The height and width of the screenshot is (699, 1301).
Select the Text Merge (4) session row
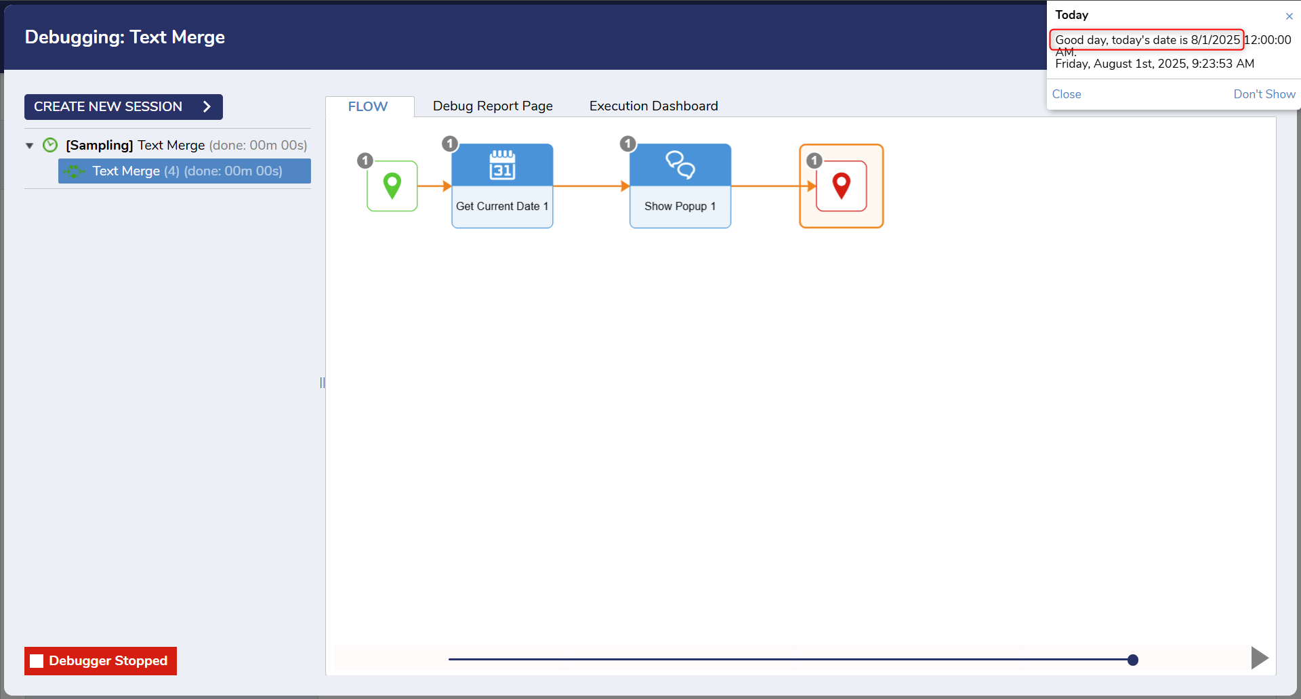click(x=184, y=171)
